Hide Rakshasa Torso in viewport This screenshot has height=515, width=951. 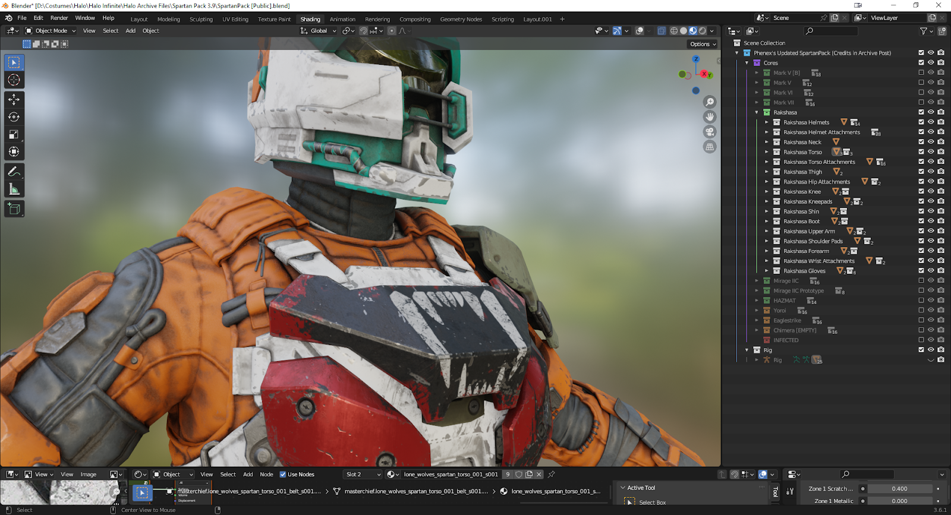click(x=931, y=152)
